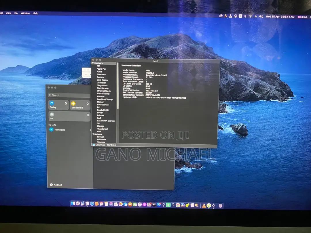Launch Launchpad rocket icon in dock
The height and width of the screenshot is (233, 311).
point(78,203)
